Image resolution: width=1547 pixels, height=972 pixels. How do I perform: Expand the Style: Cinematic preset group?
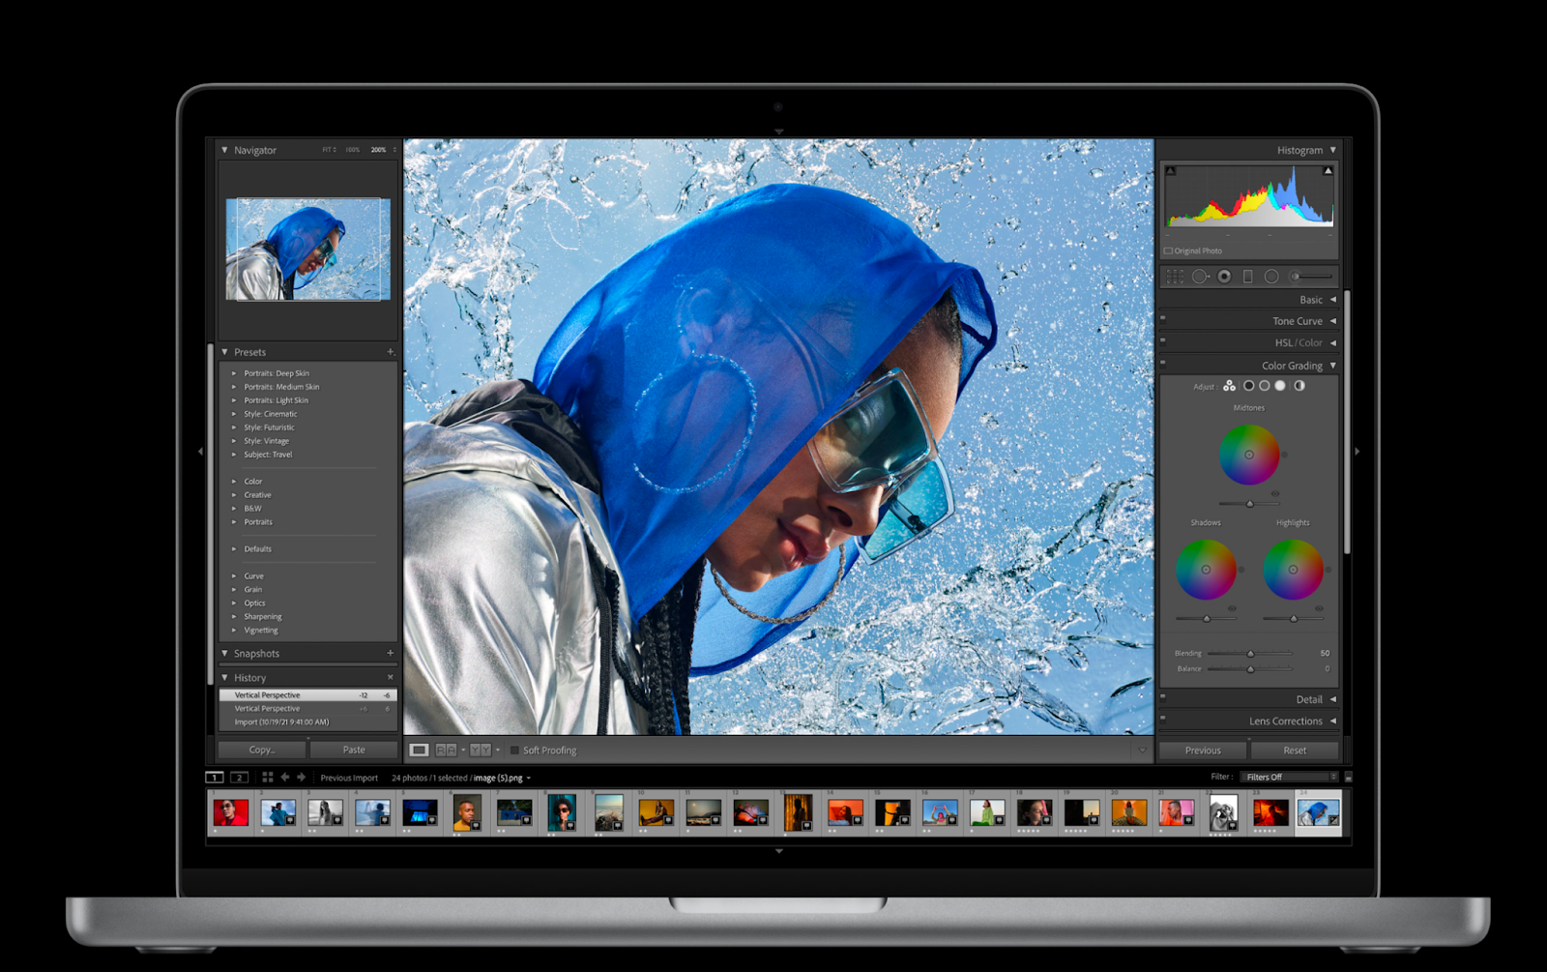pyautogui.click(x=233, y=414)
